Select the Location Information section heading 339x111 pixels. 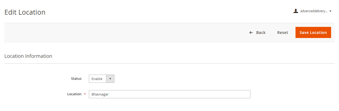28,56
